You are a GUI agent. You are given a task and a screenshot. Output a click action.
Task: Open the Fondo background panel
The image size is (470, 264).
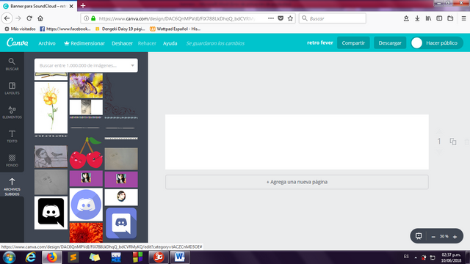coord(12,161)
